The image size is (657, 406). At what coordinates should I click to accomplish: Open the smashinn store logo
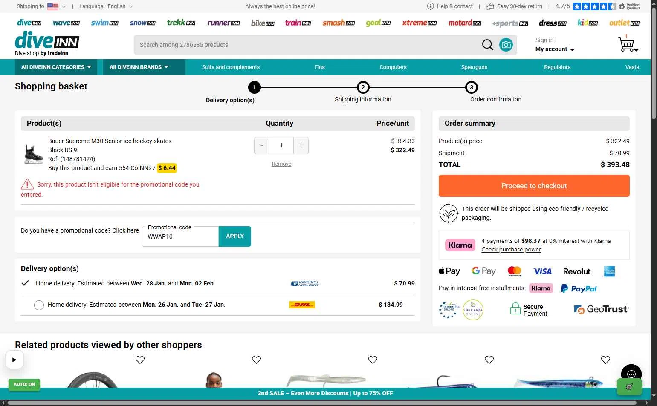(339, 23)
